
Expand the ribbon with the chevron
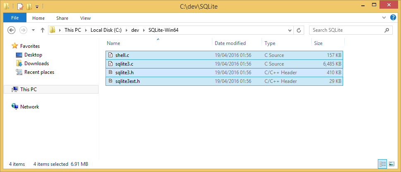tap(384, 18)
